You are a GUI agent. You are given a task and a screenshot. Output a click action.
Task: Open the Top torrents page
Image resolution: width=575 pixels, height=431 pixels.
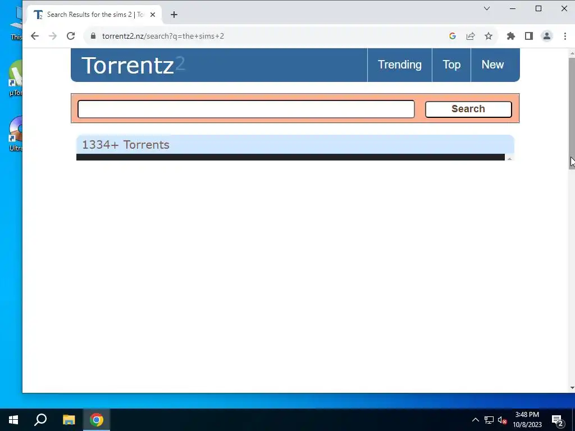[x=451, y=65]
